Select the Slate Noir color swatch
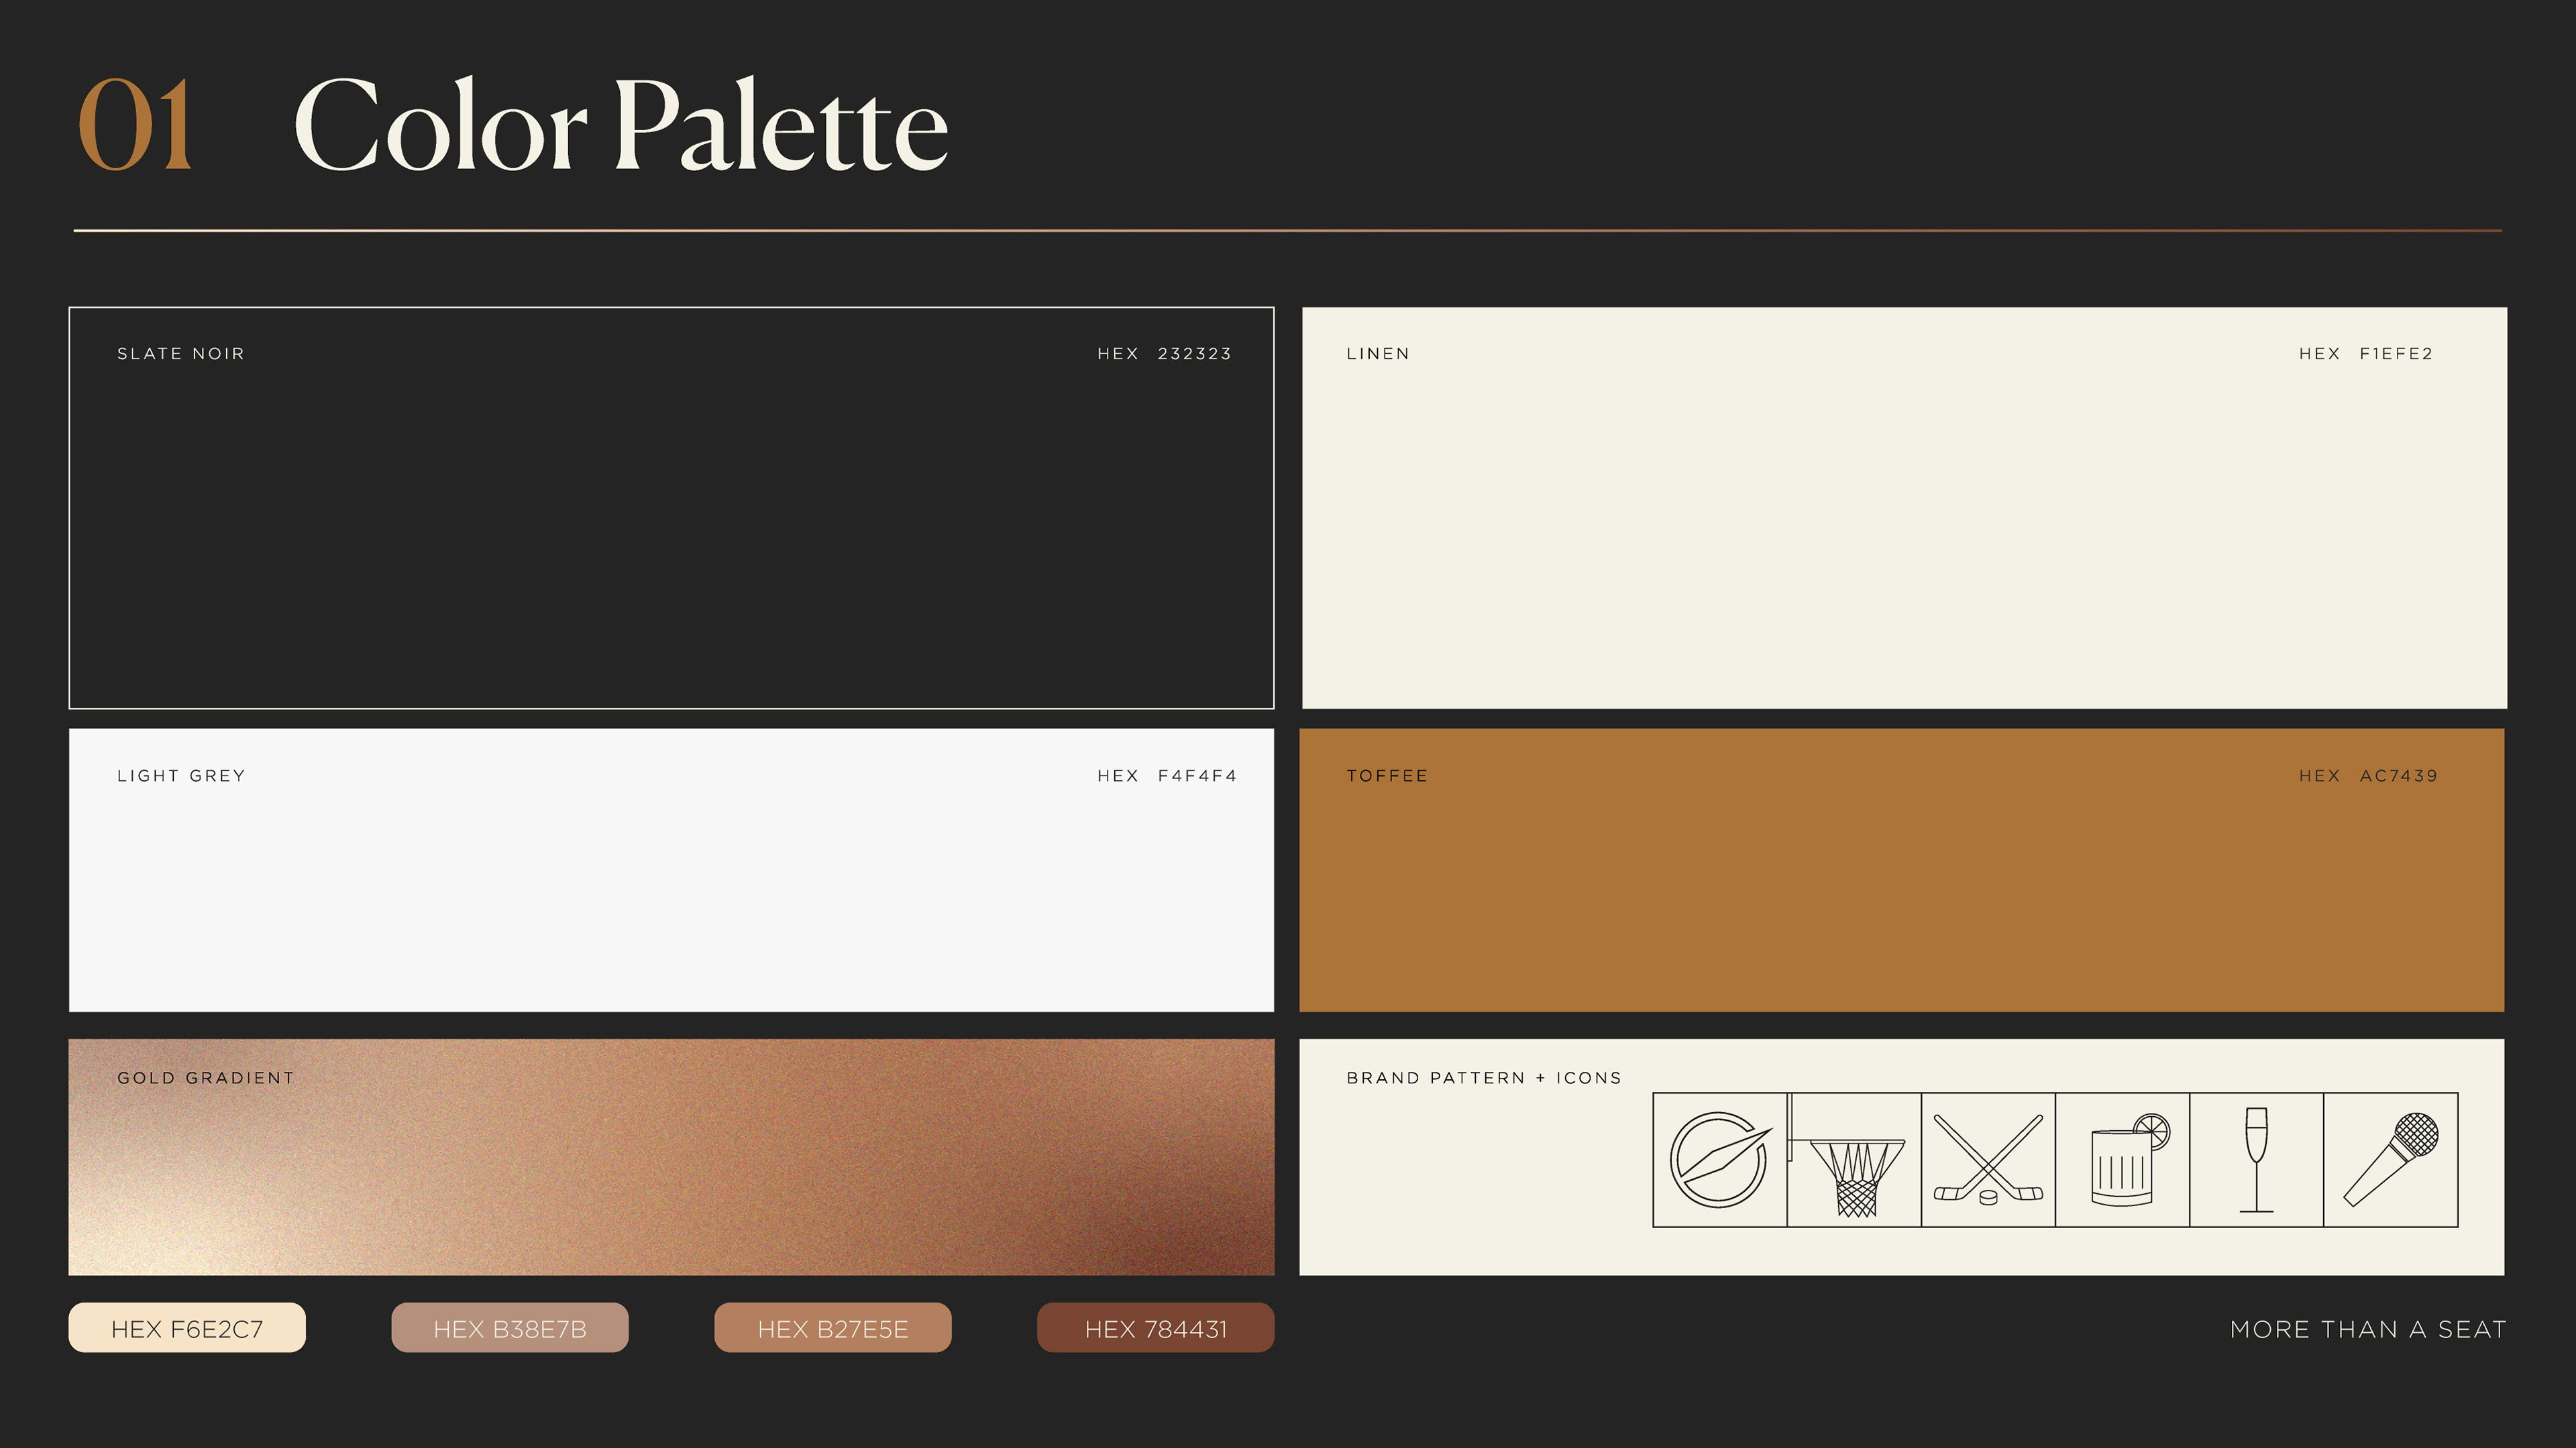This screenshot has height=1448, width=2576. coord(671,507)
